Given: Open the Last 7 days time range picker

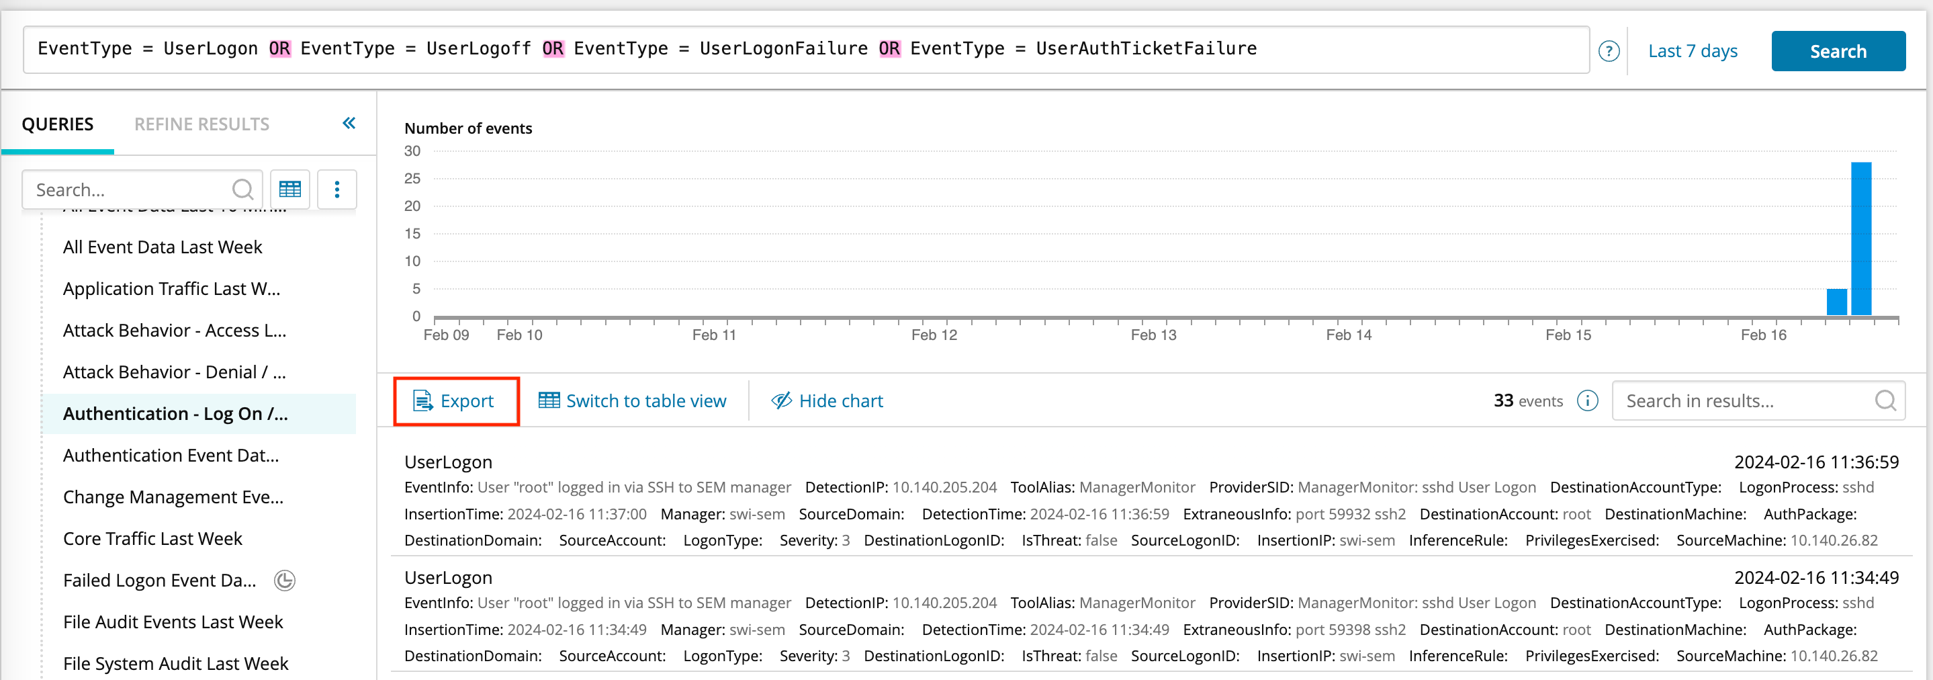Looking at the screenshot, I should click(1692, 51).
